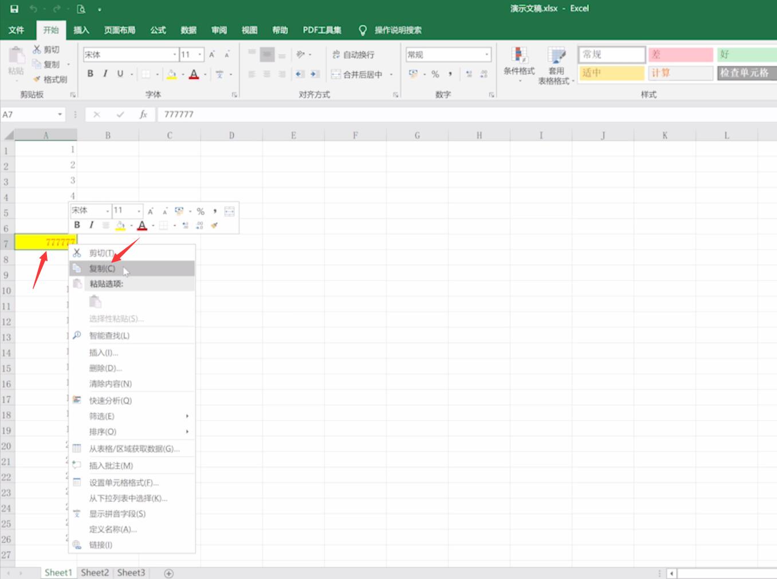Click the mini toolbar percent icon
777x579 pixels.
point(201,211)
